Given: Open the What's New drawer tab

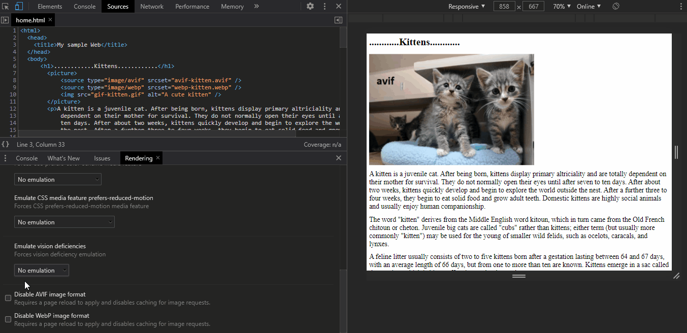Looking at the screenshot, I should pyautogui.click(x=63, y=158).
